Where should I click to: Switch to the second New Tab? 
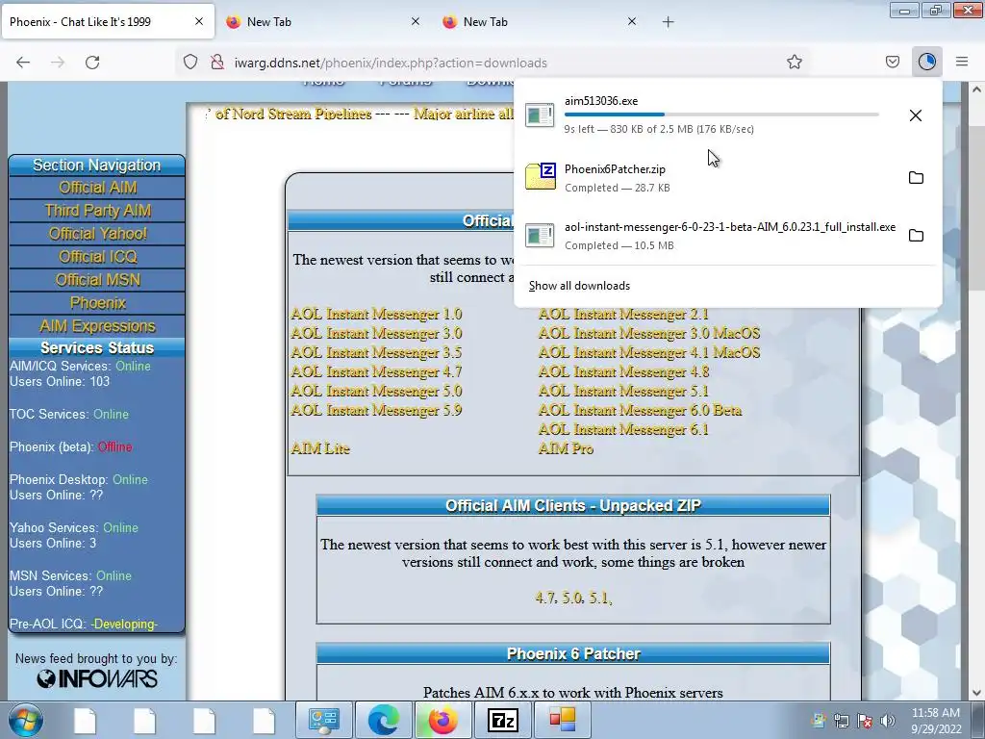pos(323,22)
